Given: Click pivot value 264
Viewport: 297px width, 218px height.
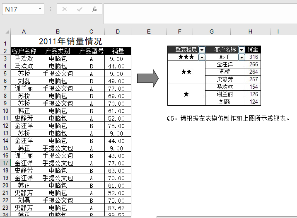Looking at the screenshot, I should tap(253, 72).
